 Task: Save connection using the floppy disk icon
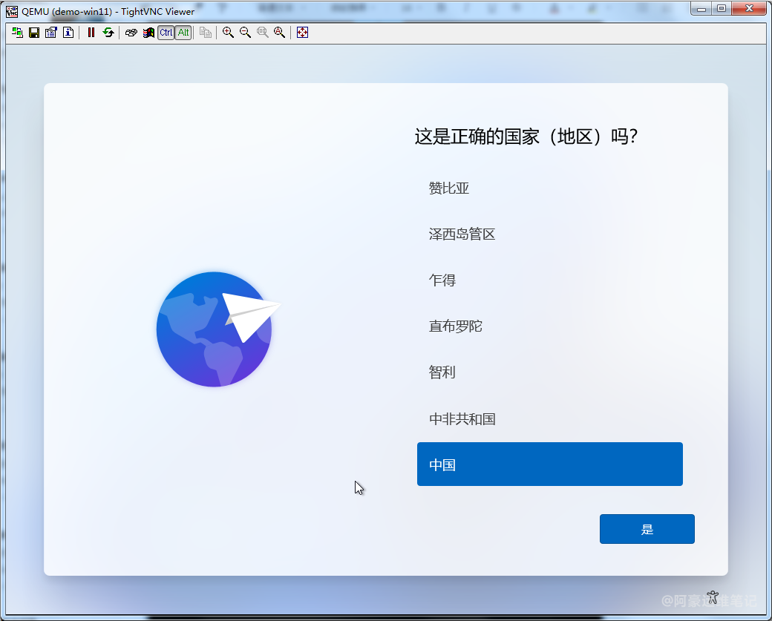(34, 33)
